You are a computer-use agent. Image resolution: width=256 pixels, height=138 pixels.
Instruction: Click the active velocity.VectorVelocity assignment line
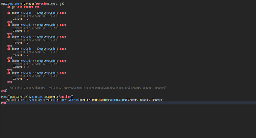tap(85, 100)
